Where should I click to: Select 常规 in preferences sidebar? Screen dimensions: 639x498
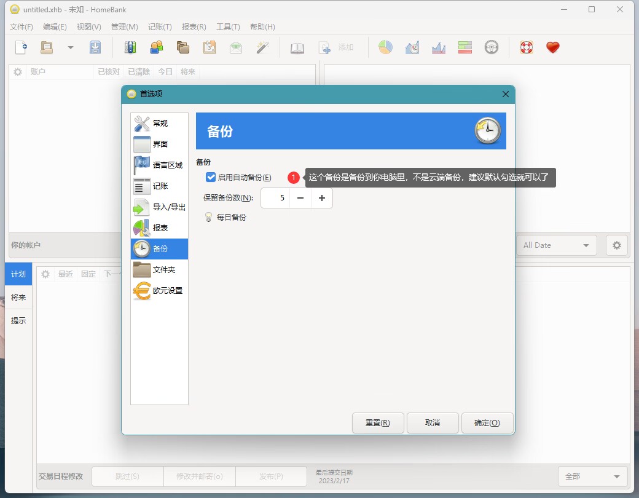[x=159, y=123]
